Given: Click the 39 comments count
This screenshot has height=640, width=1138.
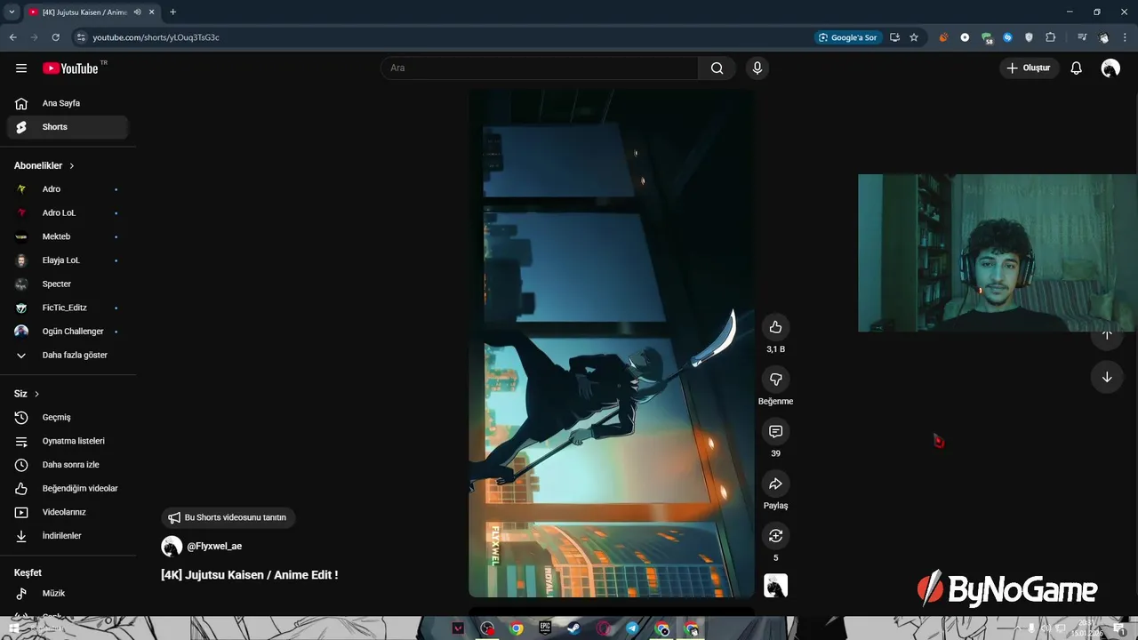Looking at the screenshot, I should (x=775, y=453).
